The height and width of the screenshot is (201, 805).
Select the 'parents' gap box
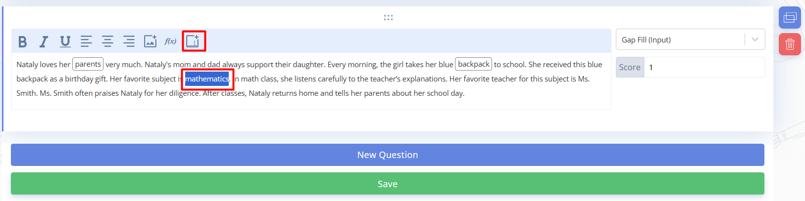tap(88, 64)
